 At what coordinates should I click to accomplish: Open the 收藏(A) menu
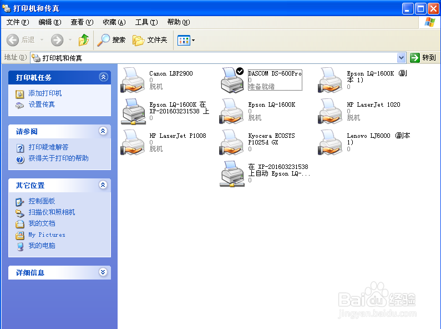[114, 22]
